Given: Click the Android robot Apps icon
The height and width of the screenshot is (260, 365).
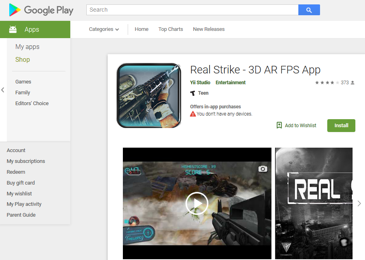Looking at the screenshot, I should tap(13, 30).
